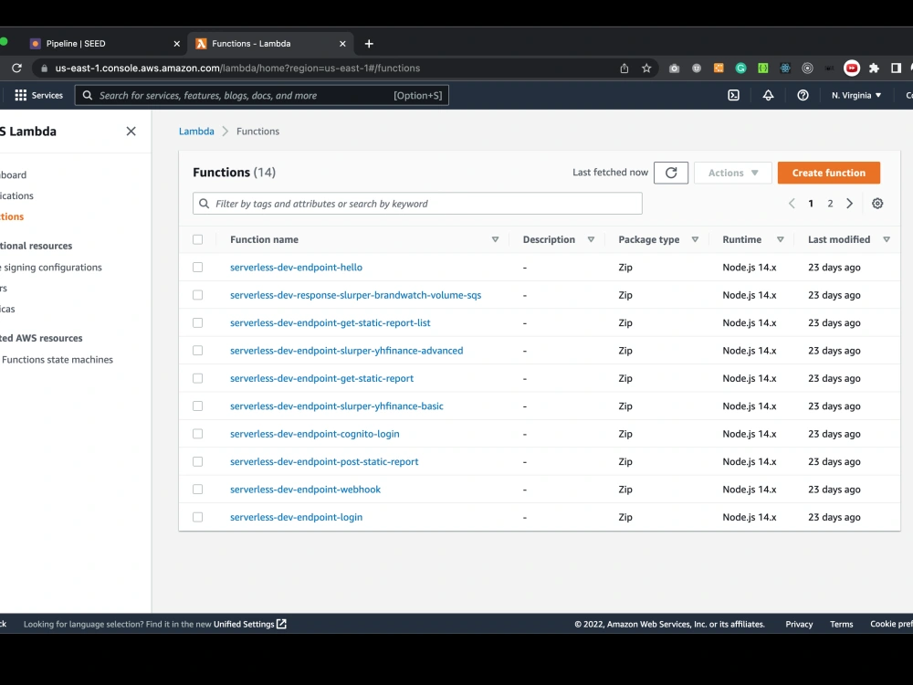The height and width of the screenshot is (685, 913).
Task: Close the Functions - Lambda tab
Action: [x=342, y=44]
